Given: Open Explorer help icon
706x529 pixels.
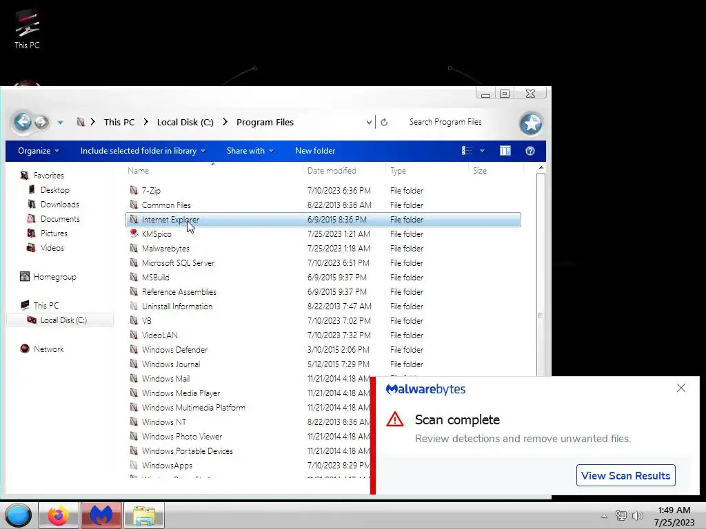Looking at the screenshot, I should click(530, 151).
